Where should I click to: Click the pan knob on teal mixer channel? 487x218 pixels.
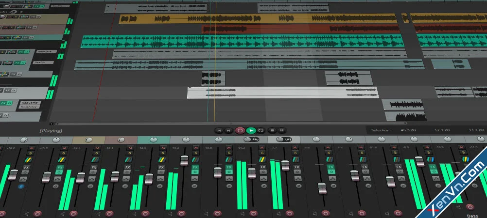154,140
